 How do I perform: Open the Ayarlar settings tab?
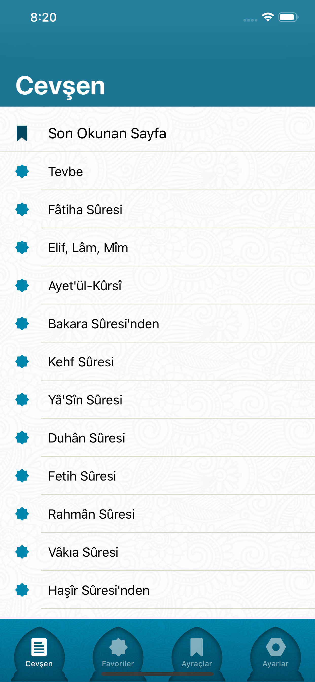275,653
